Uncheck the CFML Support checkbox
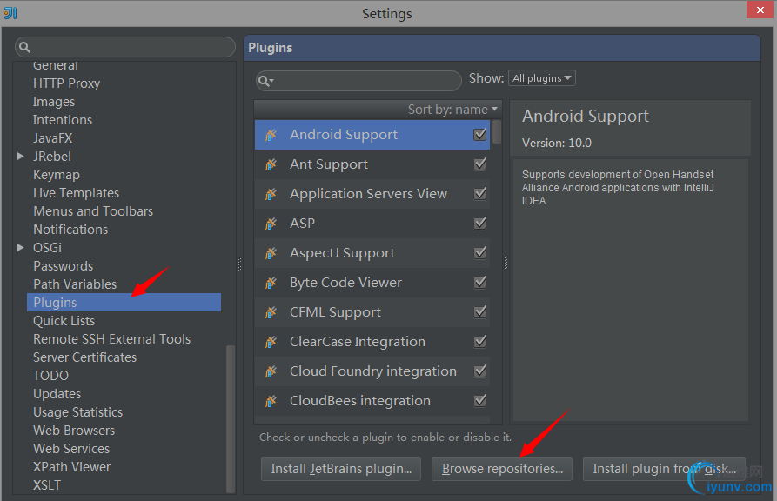Image resolution: width=777 pixels, height=501 pixels. (x=480, y=311)
